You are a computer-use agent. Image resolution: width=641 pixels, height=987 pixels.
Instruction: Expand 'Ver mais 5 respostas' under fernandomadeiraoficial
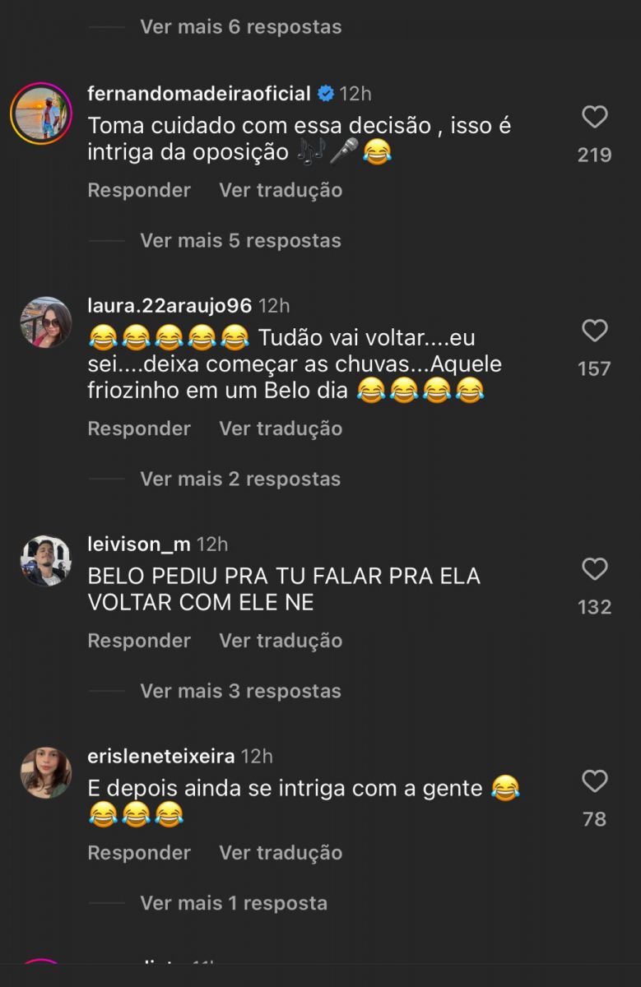coord(239,240)
